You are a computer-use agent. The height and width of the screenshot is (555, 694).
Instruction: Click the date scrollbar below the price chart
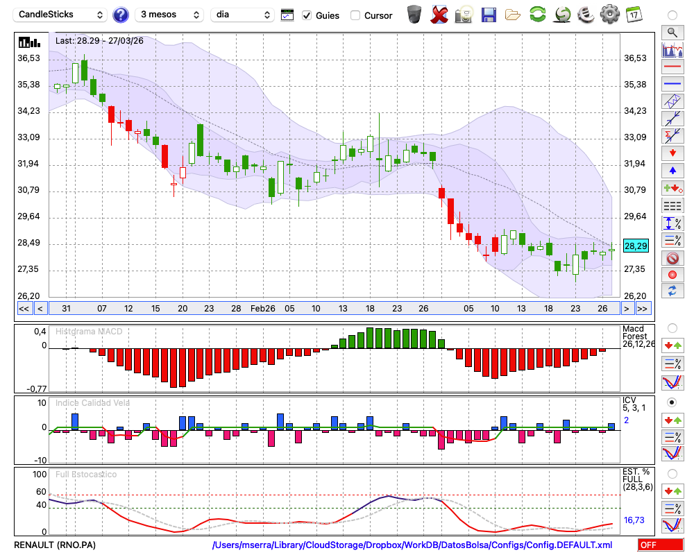tap(333, 309)
